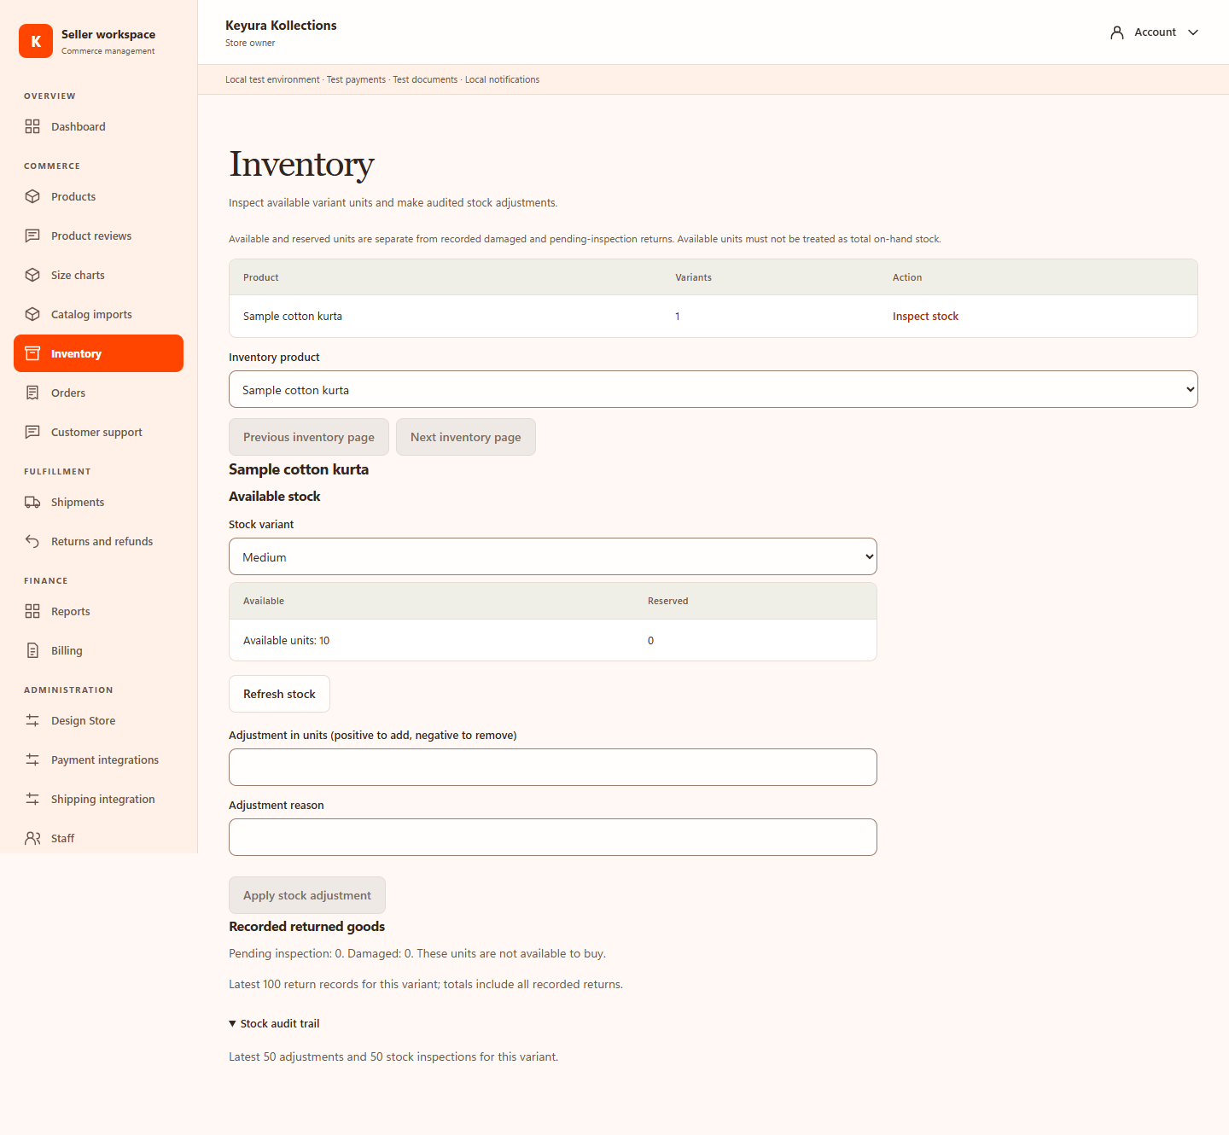Click the Products box icon
This screenshot has width=1229, height=1135.
[32, 196]
